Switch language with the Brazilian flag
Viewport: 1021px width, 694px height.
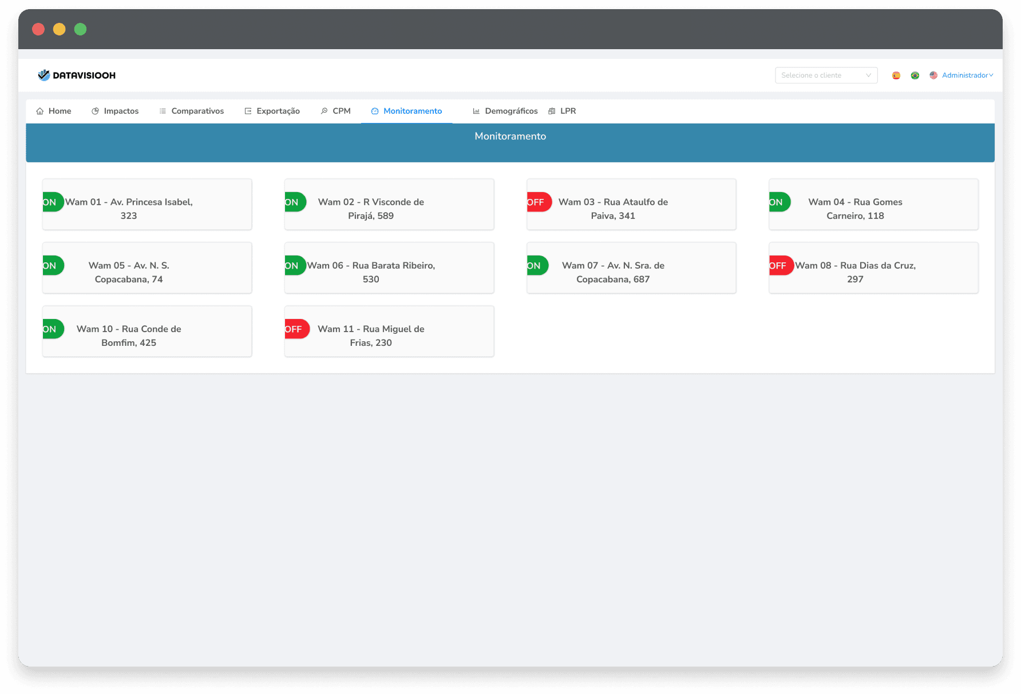point(915,75)
